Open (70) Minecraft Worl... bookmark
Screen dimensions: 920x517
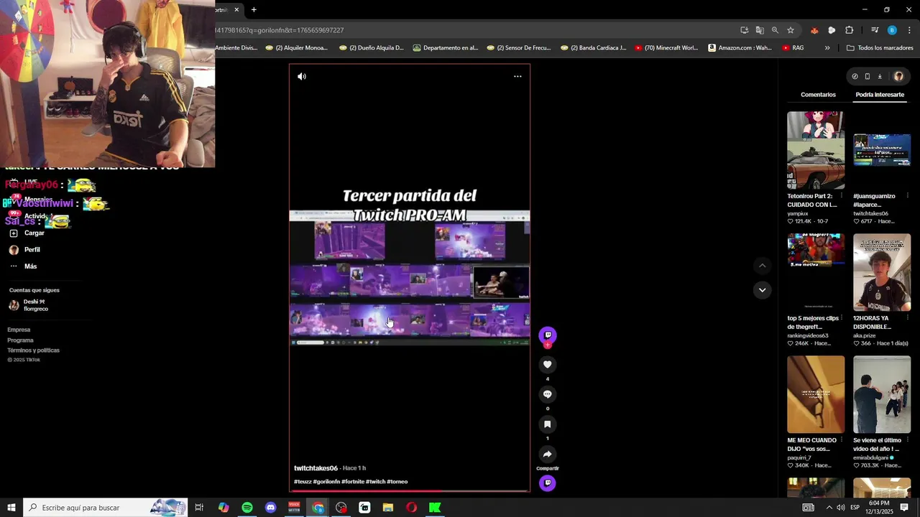pyautogui.click(x=666, y=48)
